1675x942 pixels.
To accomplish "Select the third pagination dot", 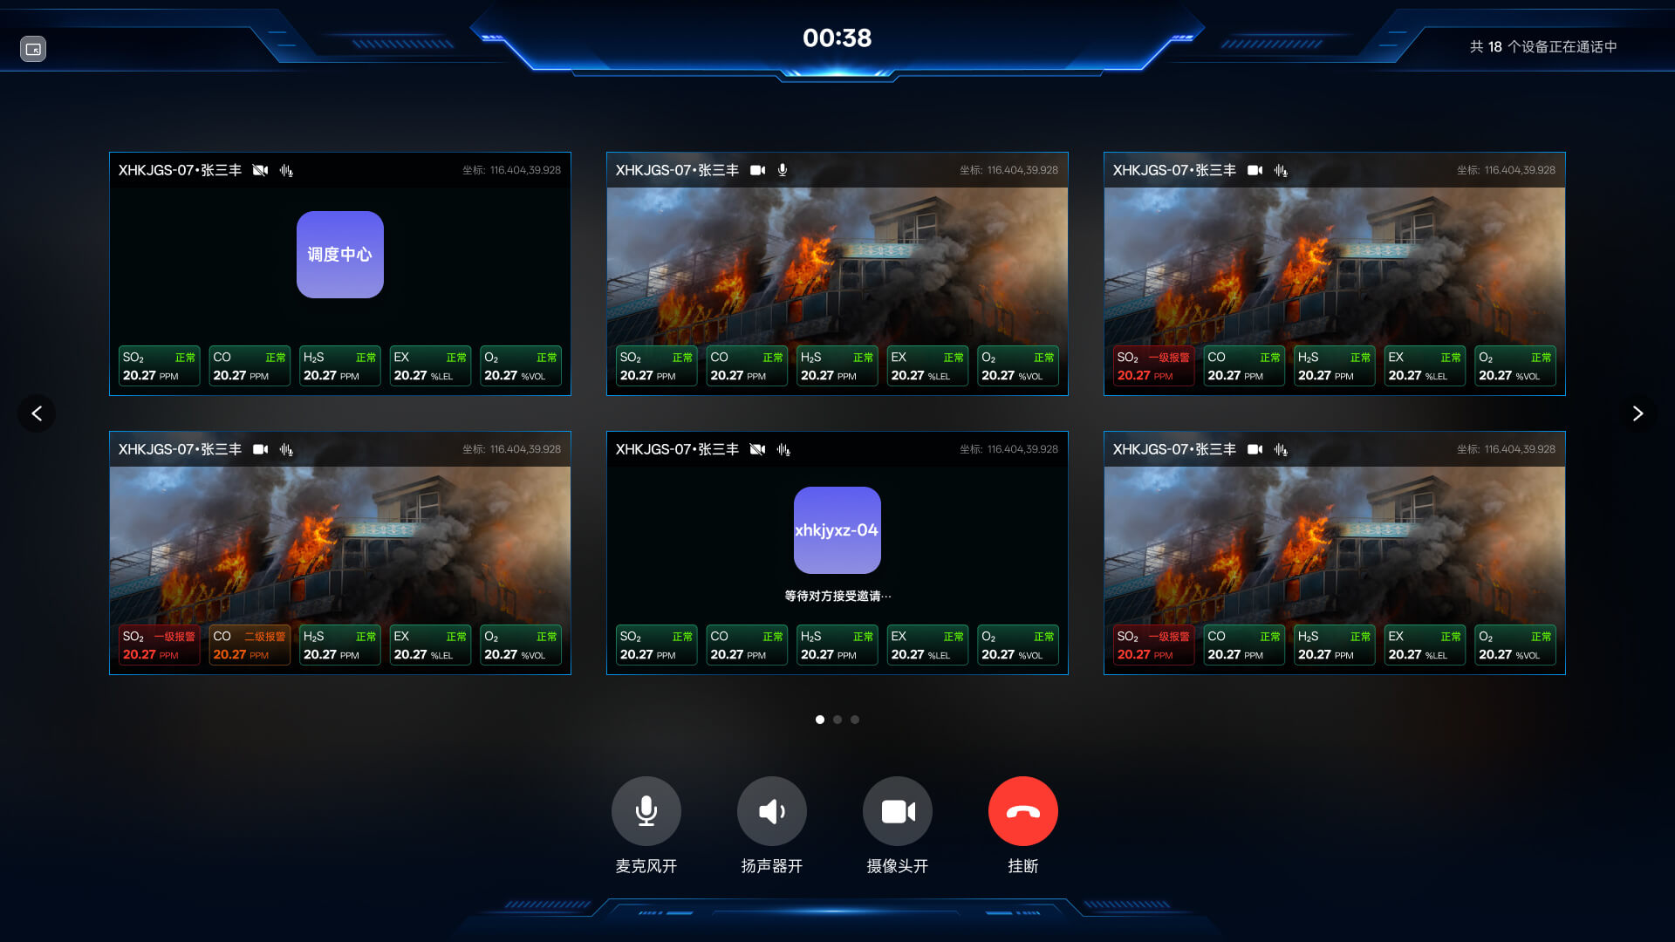I will [x=855, y=720].
